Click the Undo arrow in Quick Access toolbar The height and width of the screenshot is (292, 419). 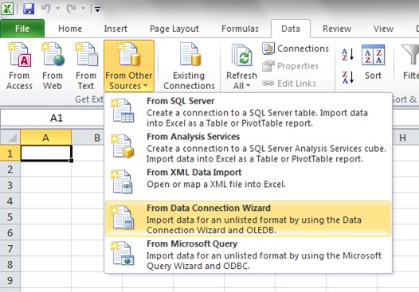(46, 9)
